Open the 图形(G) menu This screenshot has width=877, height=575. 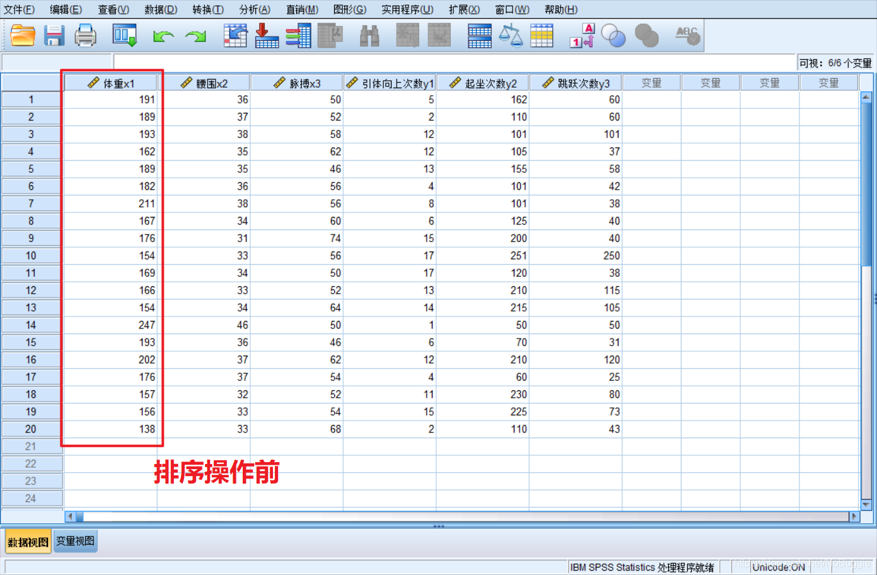[350, 9]
